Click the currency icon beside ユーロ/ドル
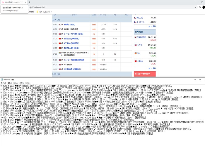The width and height of the screenshot is (205, 146). click(135, 22)
